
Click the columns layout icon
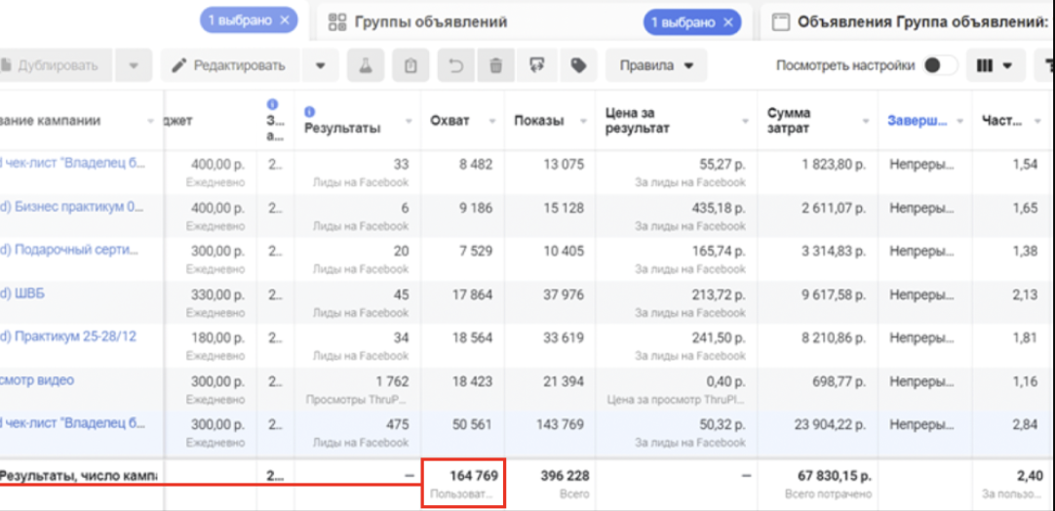[985, 65]
